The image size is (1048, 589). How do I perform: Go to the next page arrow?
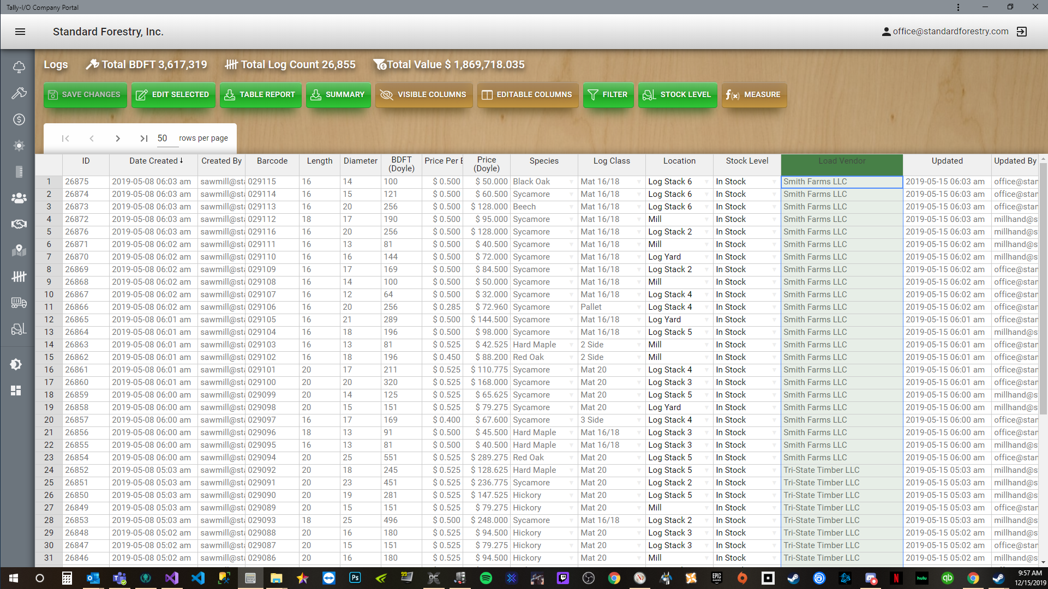pos(118,139)
